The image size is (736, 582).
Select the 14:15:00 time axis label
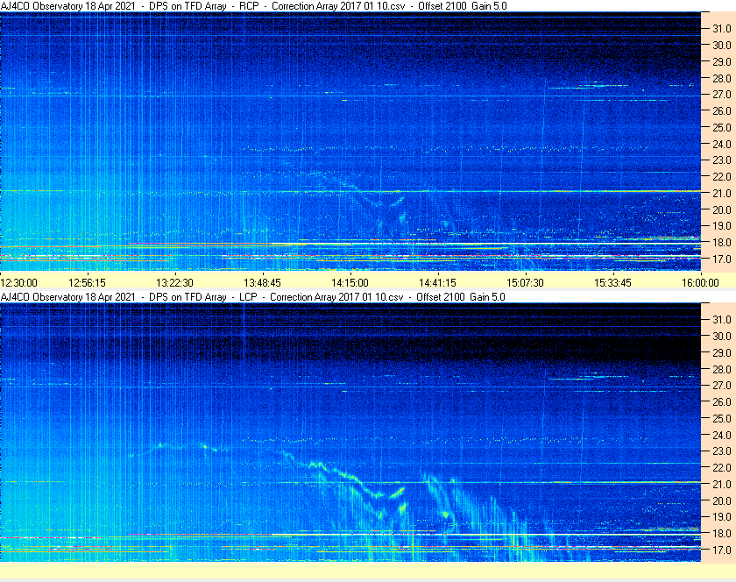pyautogui.click(x=350, y=283)
